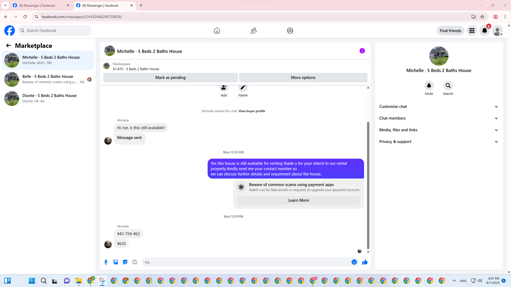Open the View buyer profile link
Image resolution: width=511 pixels, height=287 pixels.
tap(252, 111)
